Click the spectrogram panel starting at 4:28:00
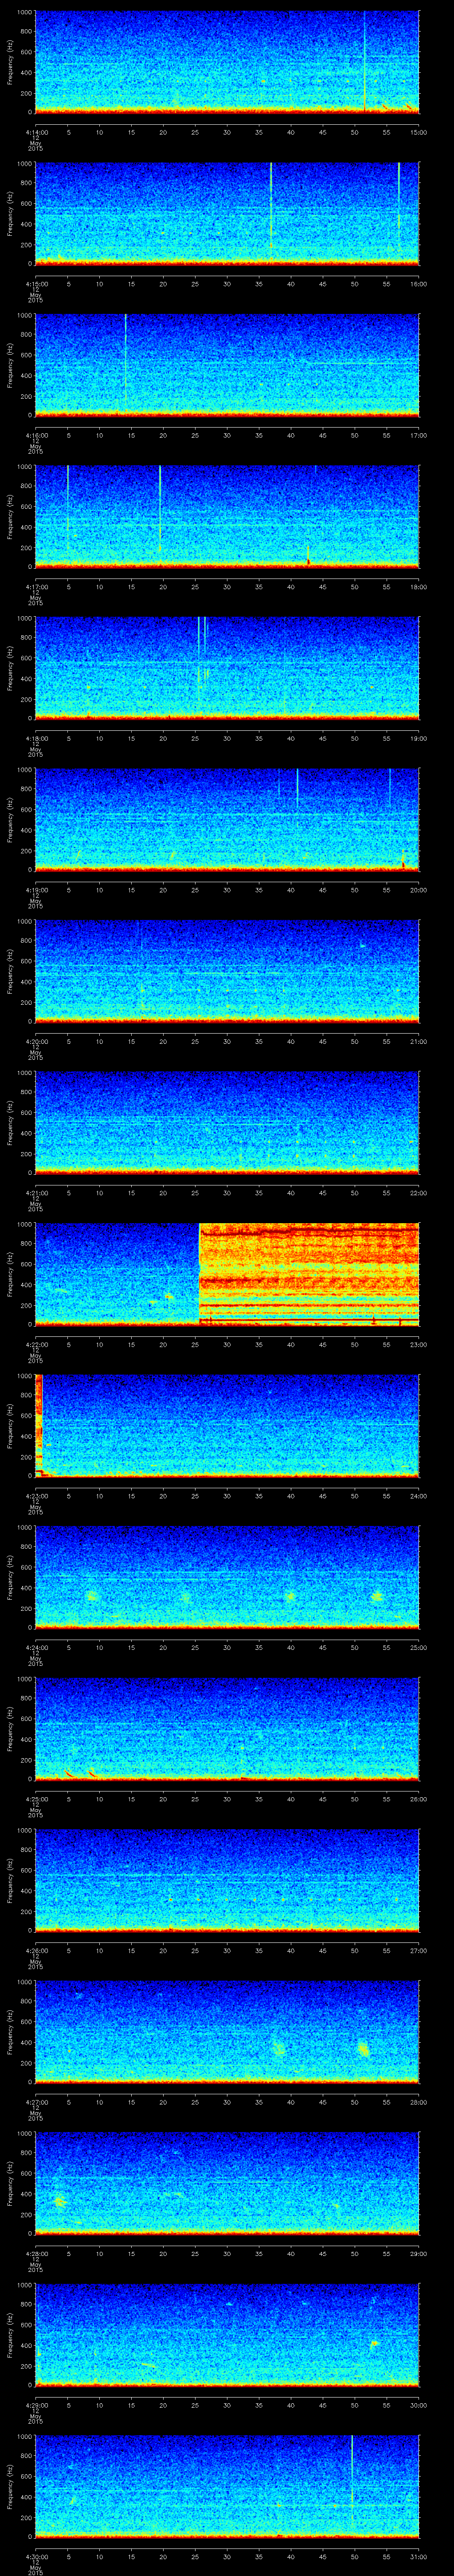This screenshot has height=2576, width=454. pos(227,2184)
